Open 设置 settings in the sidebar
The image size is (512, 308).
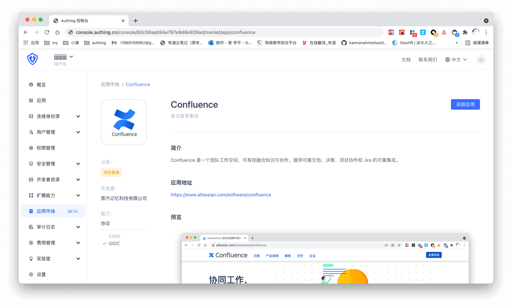[x=41, y=274]
